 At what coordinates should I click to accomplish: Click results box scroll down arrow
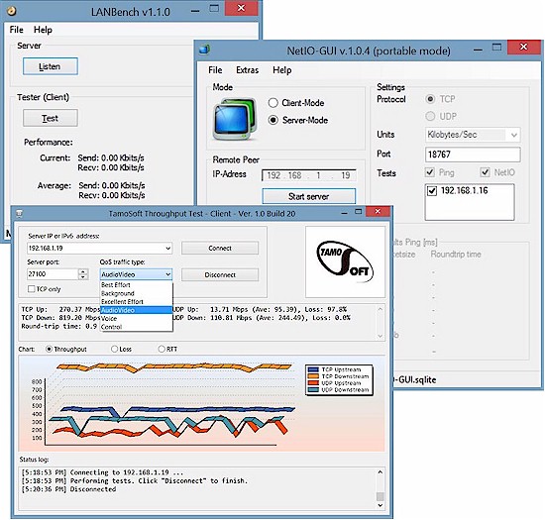coord(381,336)
